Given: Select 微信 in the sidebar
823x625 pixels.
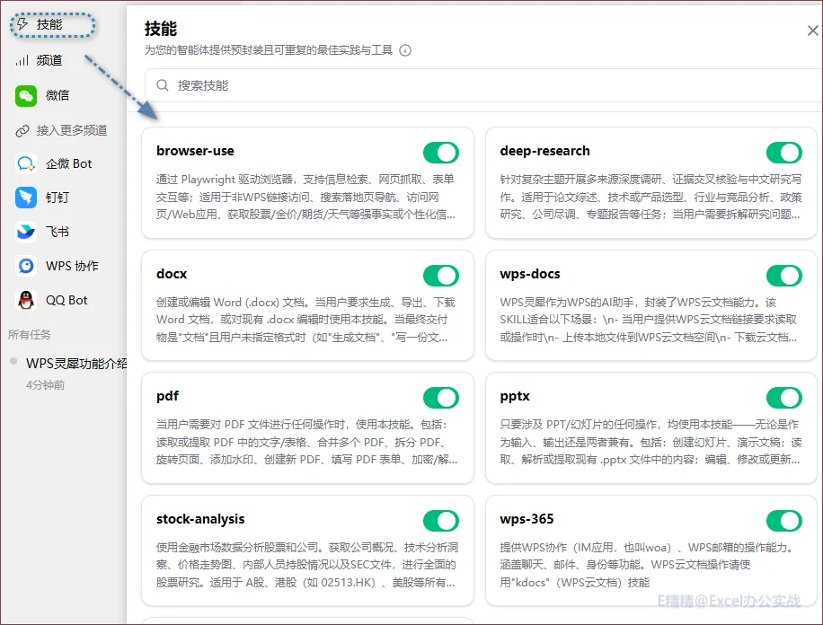Looking at the screenshot, I should coord(58,95).
